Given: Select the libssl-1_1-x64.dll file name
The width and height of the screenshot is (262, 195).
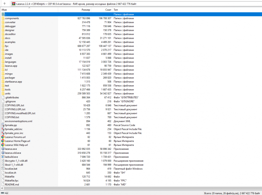Looking at the screenshot, I should point(14,165).
